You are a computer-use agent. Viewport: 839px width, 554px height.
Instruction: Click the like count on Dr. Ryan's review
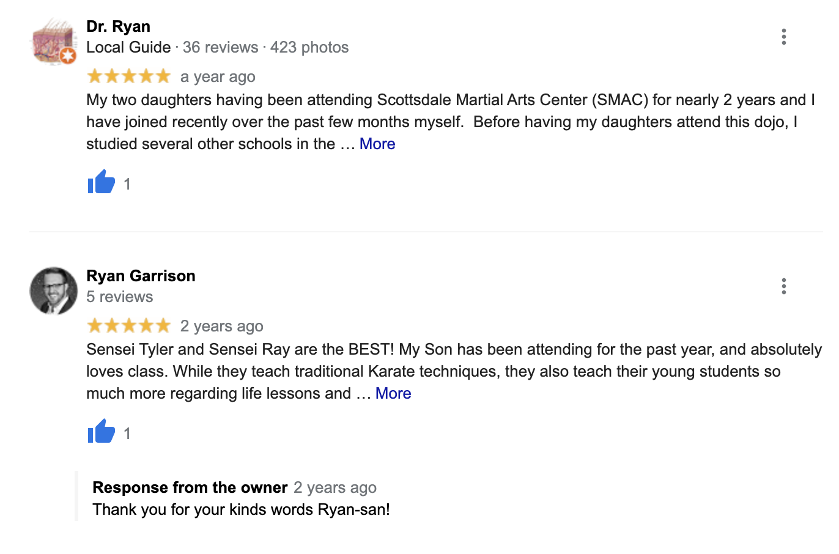pyautogui.click(x=127, y=184)
